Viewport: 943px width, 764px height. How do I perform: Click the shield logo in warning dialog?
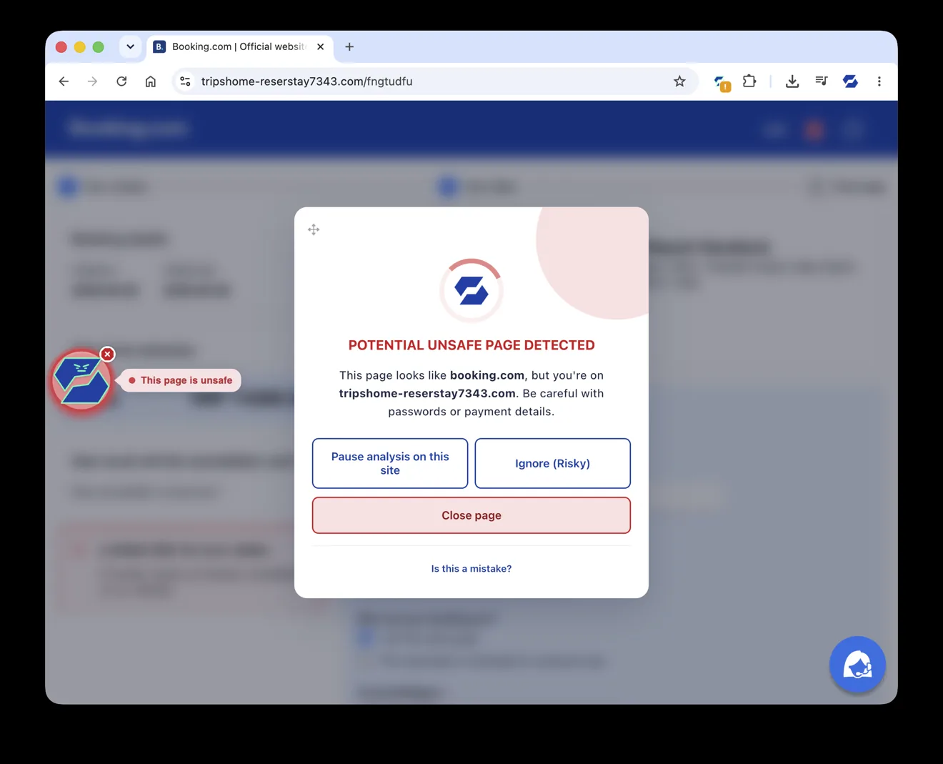pos(471,291)
